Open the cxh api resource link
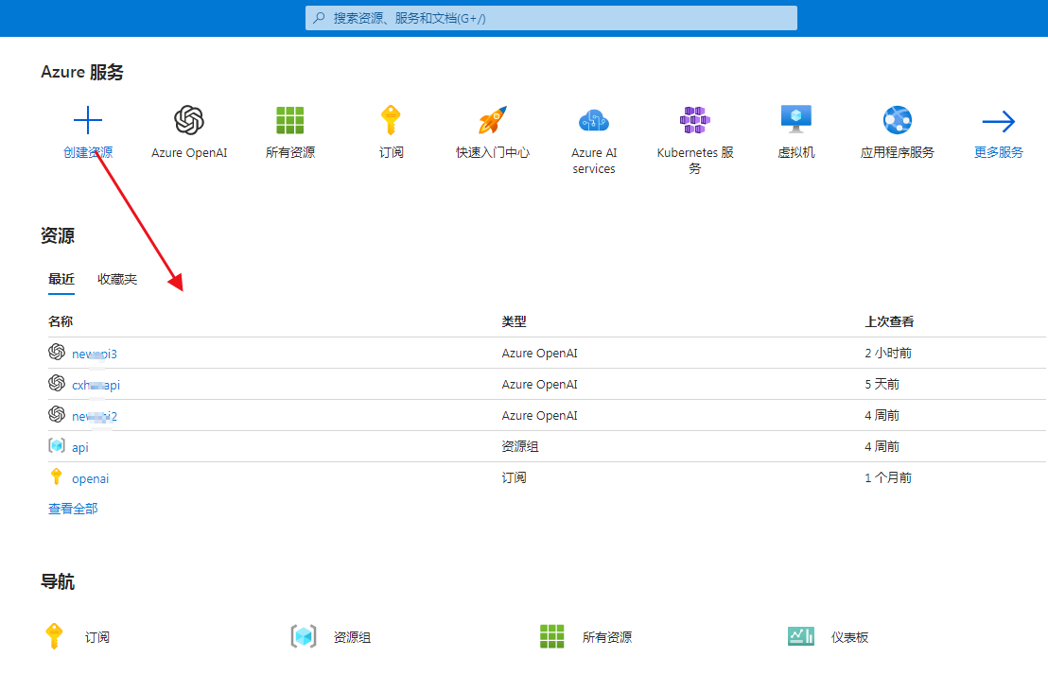 pos(96,386)
